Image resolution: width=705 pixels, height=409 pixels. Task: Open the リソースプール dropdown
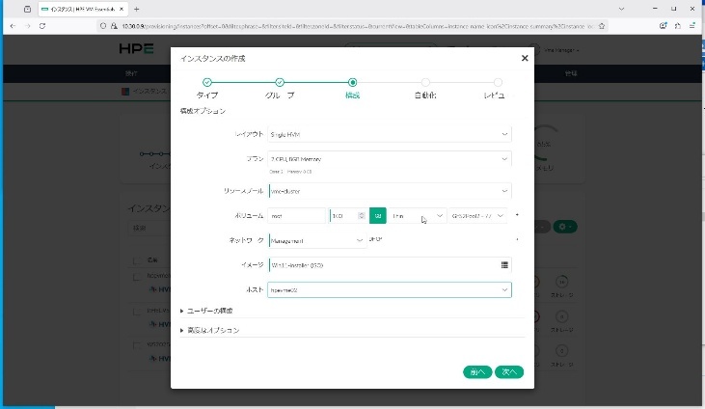click(389, 191)
